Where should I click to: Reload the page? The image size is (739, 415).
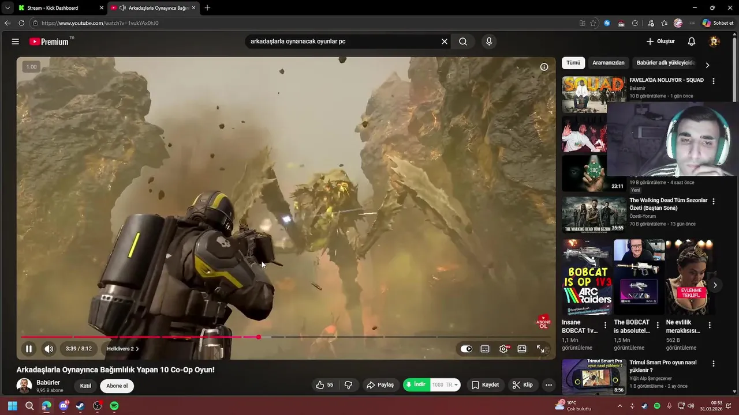21,23
